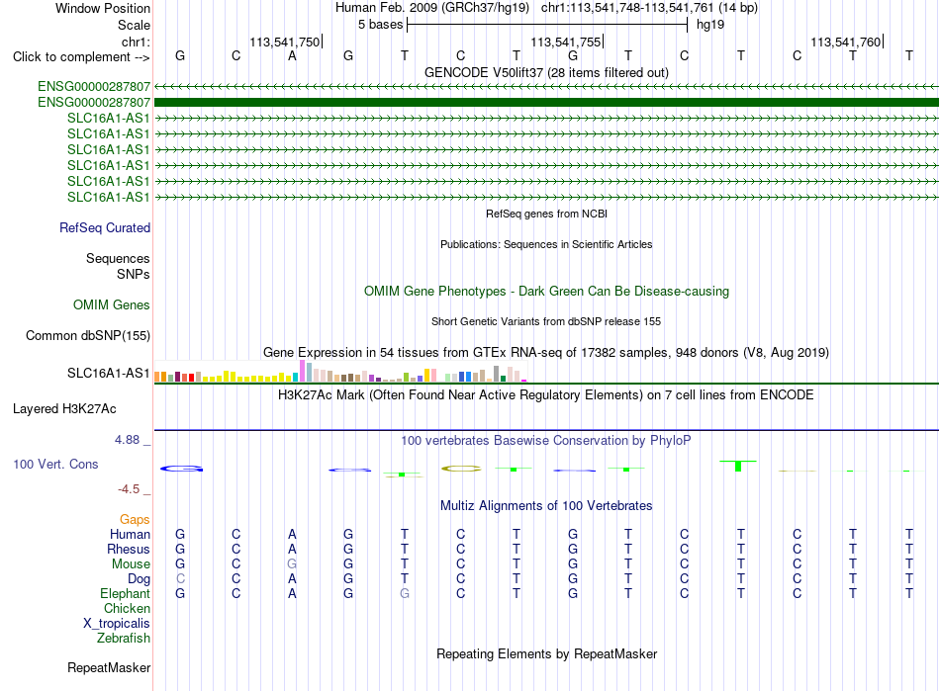The image size is (940, 691).
Task: Select the 'Scale' track label
Action: pos(134,25)
